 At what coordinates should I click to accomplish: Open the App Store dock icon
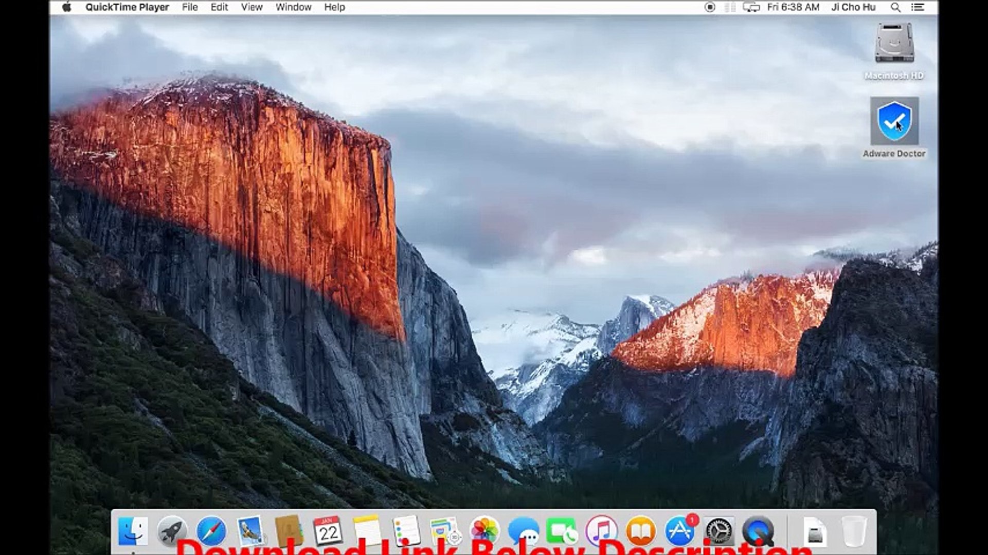[x=680, y=531]
